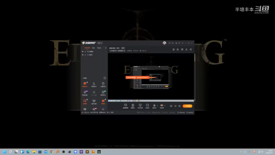Screen dimensions: 275x155
Task: Click the orange notification banner in preview
Action: coord(137,77)
